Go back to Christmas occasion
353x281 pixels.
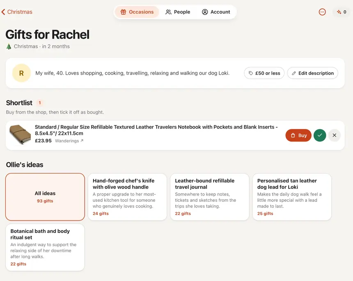[17, 12]
